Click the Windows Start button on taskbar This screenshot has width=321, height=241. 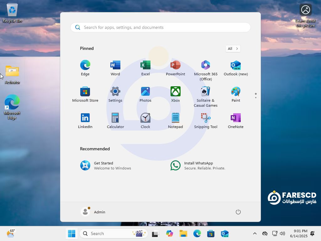pyautogui.click(x=72, y=233)
